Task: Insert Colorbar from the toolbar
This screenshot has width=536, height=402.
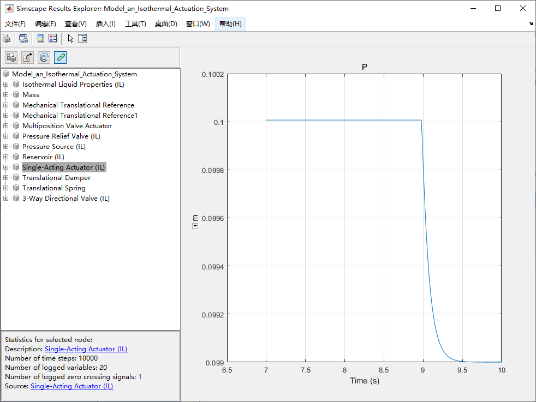Action: [40, 38]
